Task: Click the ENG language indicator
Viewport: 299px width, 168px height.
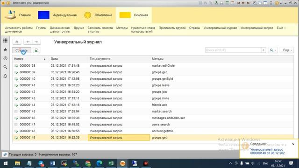Action: (x=265, y=163)
